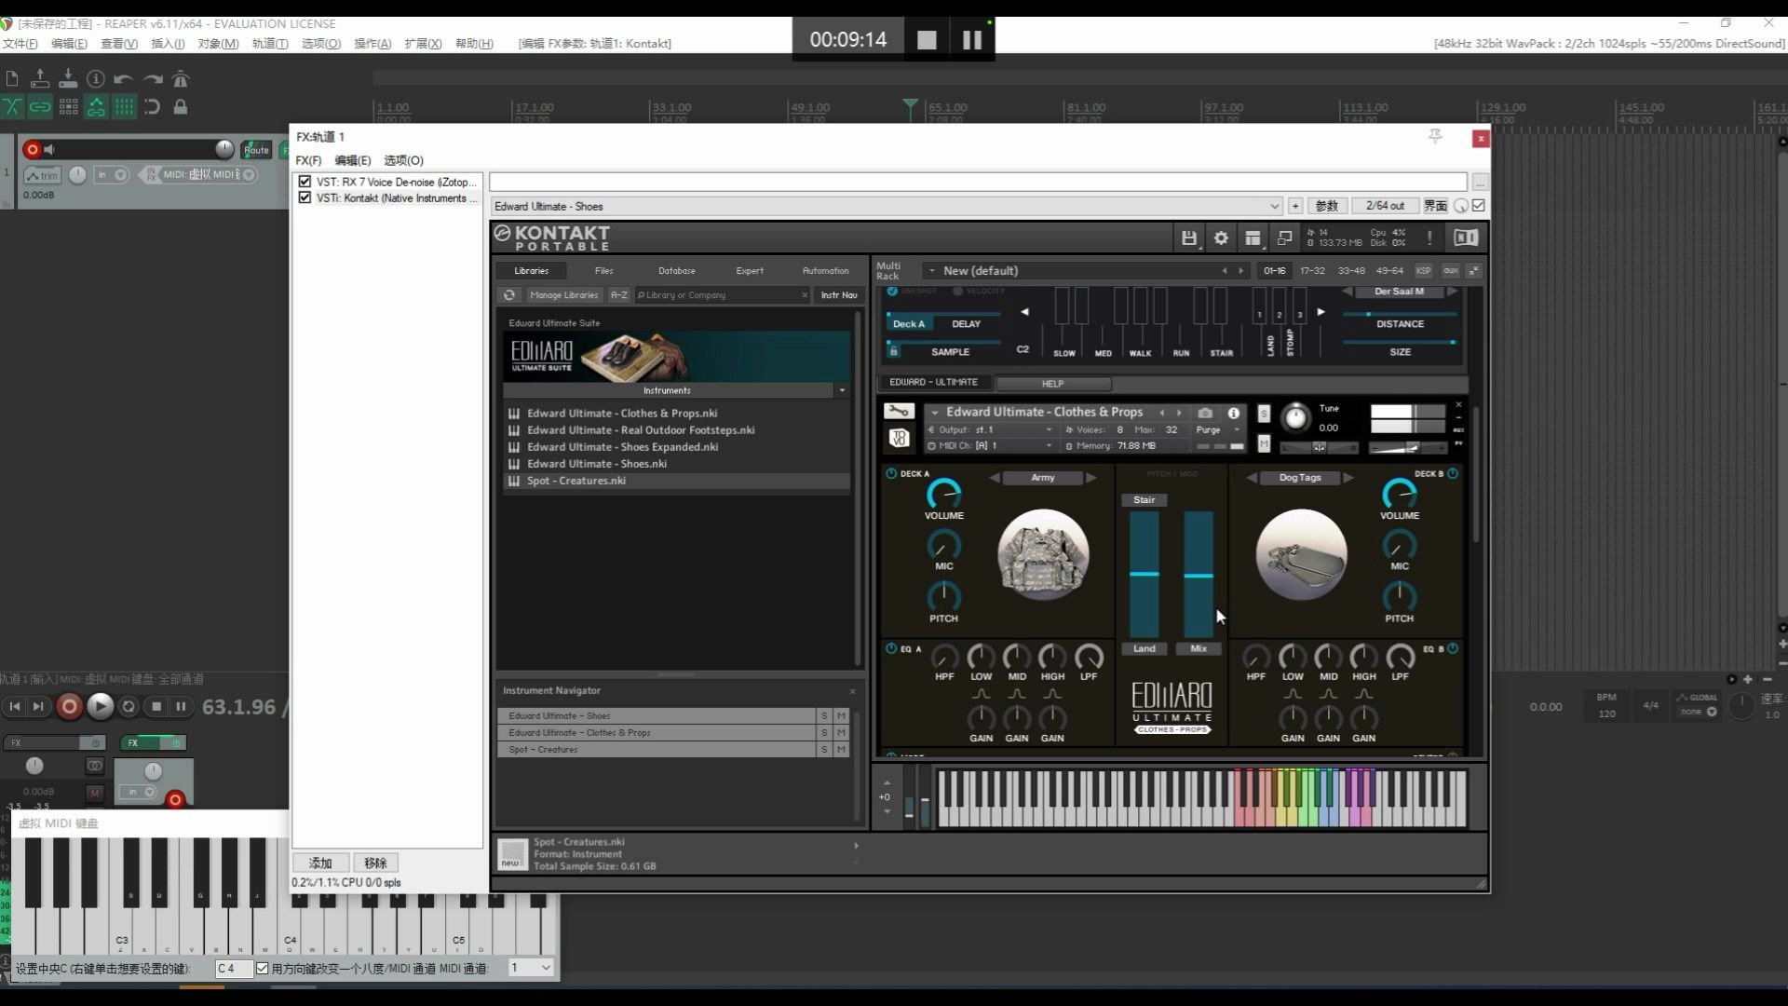Screen dimensions: 1788x1006
Task: Toggle the FX bypass checkbox at top right
Action: 1479,206
